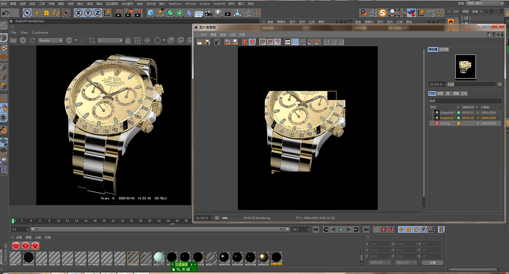Toggle X axis lock
Screen dimensions: 509x274
click(x=78, y=13)
